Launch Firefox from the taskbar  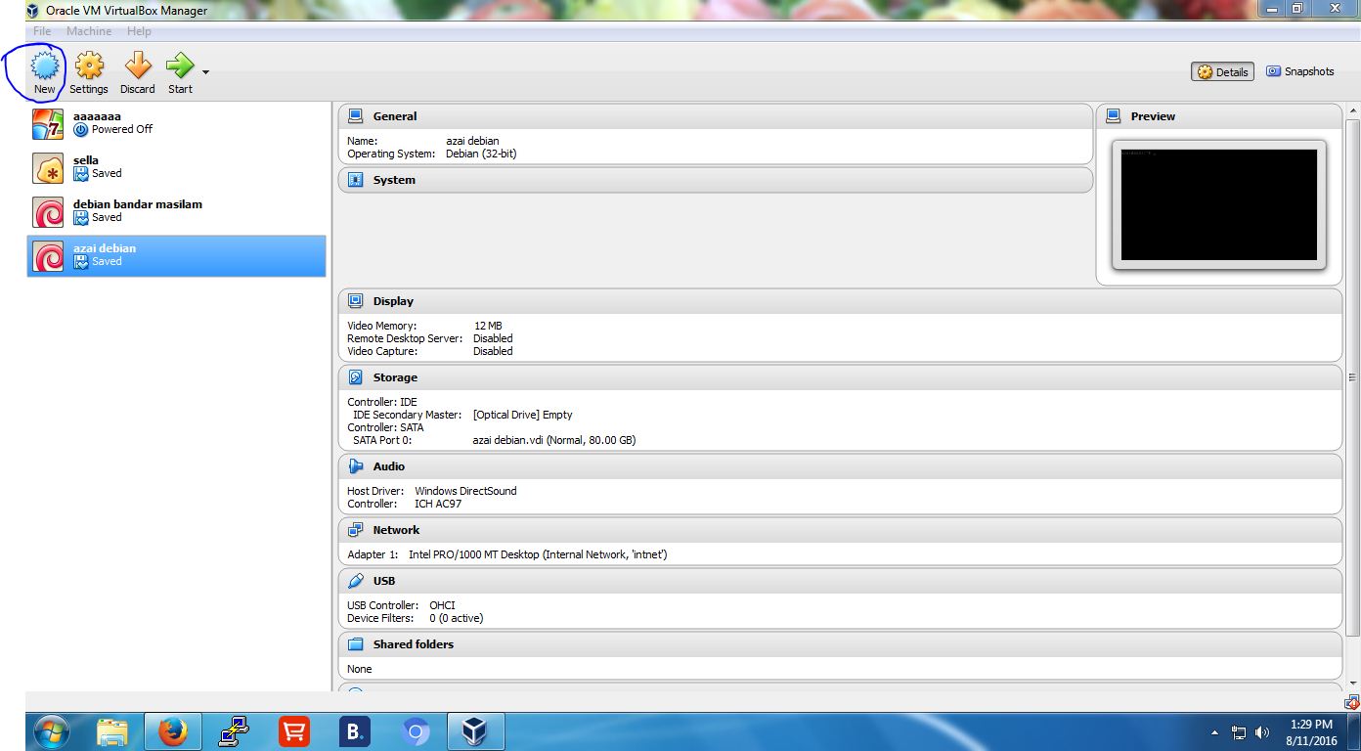[172, 730]
